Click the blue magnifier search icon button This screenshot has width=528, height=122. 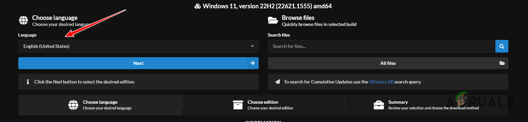pos(502,46)
